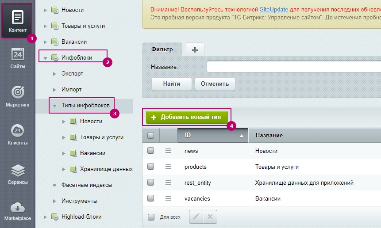
Task: Toggle the Для всех checkbox
Action: [151, 217]
